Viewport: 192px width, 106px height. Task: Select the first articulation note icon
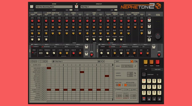click(x=125, y=85)
